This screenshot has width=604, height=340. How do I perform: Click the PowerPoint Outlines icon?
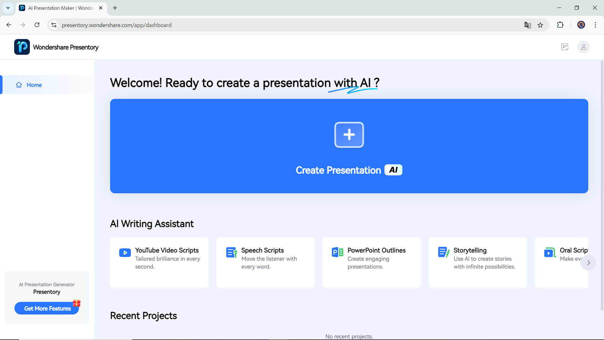(x=338, y=252)
